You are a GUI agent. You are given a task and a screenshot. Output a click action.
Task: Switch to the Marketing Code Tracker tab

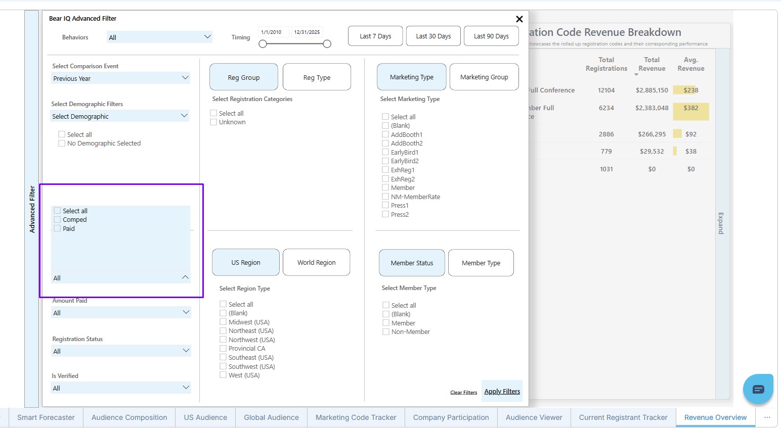(x=356, y=417)
